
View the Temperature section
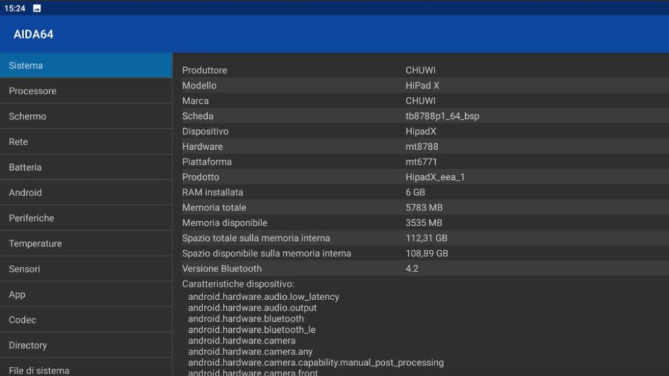tap(86, 244)
